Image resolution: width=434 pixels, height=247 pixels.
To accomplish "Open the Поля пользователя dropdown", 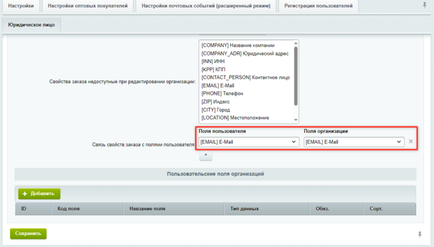I will (249, 142).
